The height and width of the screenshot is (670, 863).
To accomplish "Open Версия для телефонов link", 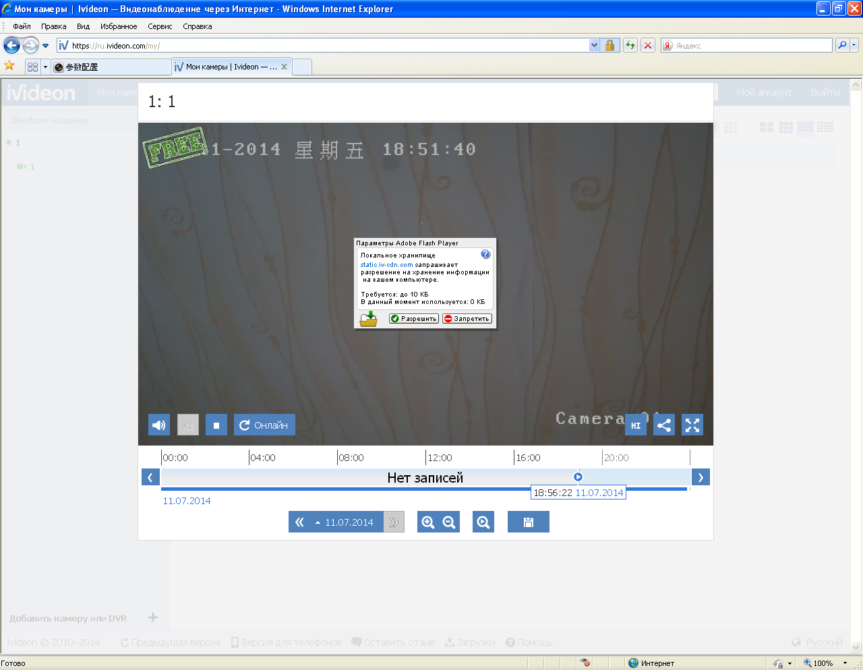I will point(286,642).
